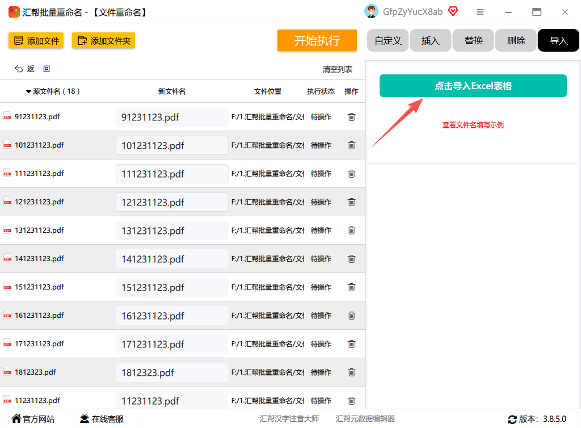The width and height of the screenshot is (581, 428).
Task: Open the 替换 tab
Action: [473, 41]
